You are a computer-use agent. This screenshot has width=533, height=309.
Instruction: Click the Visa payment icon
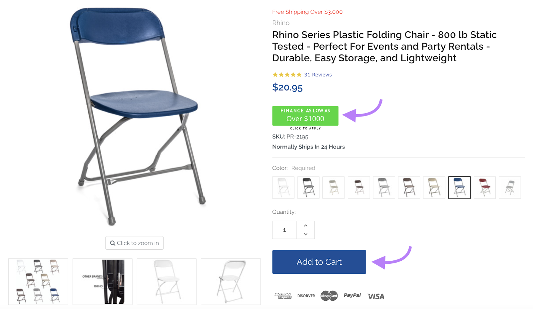(375, 296)
